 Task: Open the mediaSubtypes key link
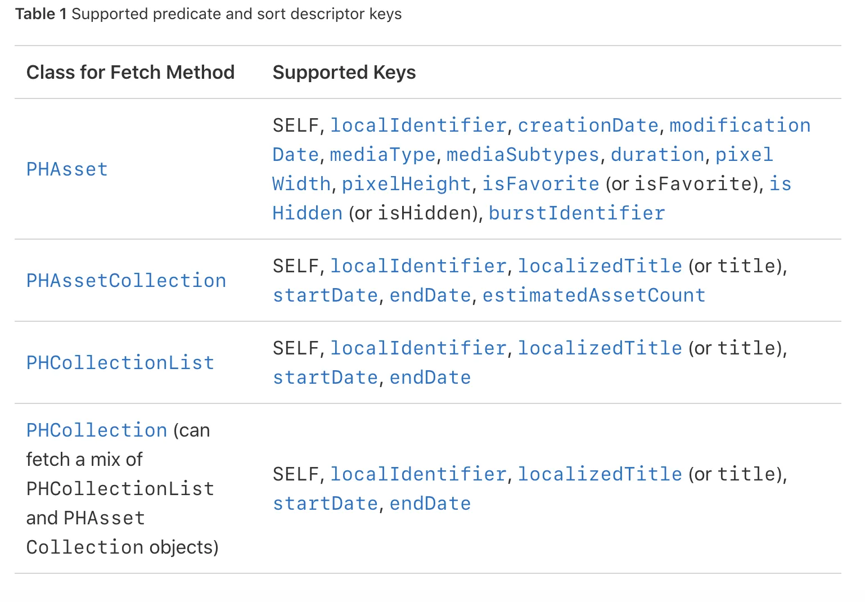point(522,155)
